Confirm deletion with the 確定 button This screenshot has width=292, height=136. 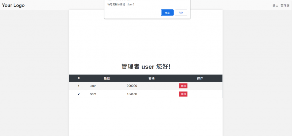tap(167, 13)
